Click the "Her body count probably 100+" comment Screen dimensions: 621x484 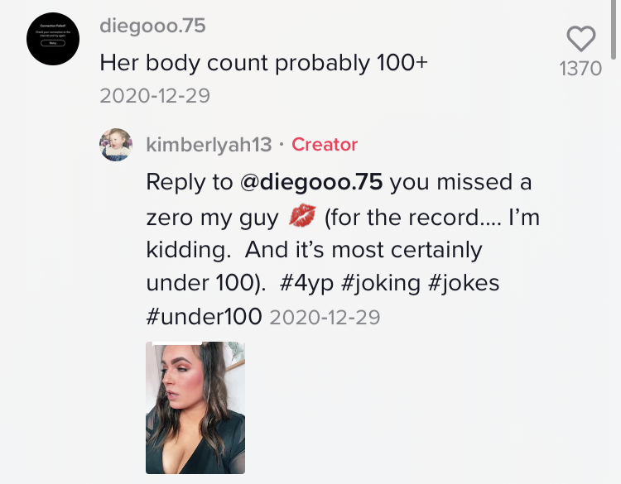[x=263, y=61]
